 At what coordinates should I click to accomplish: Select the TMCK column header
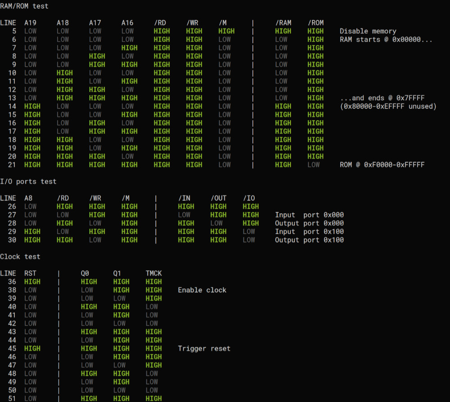pyautogui.click(x=153, y=273)
